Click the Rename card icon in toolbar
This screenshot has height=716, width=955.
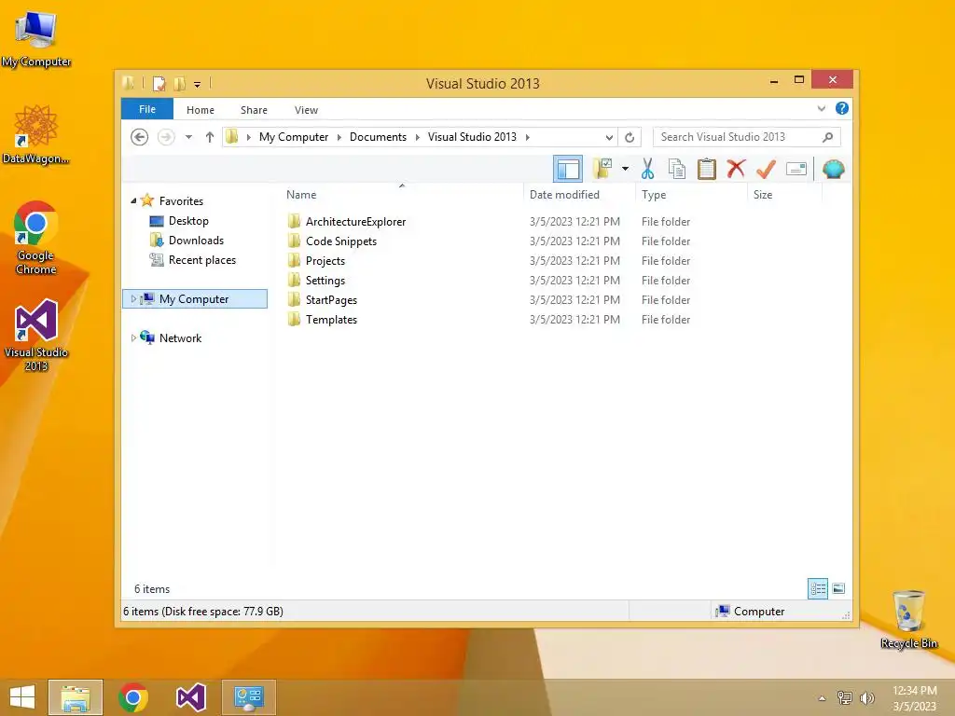tap(796, 169)
